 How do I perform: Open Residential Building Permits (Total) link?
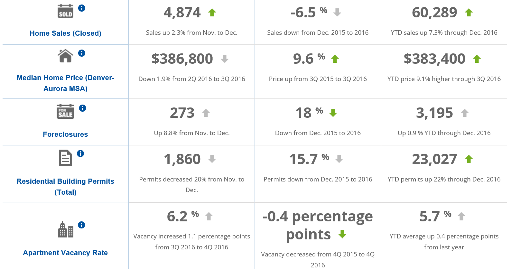click(x=65, y=187)
